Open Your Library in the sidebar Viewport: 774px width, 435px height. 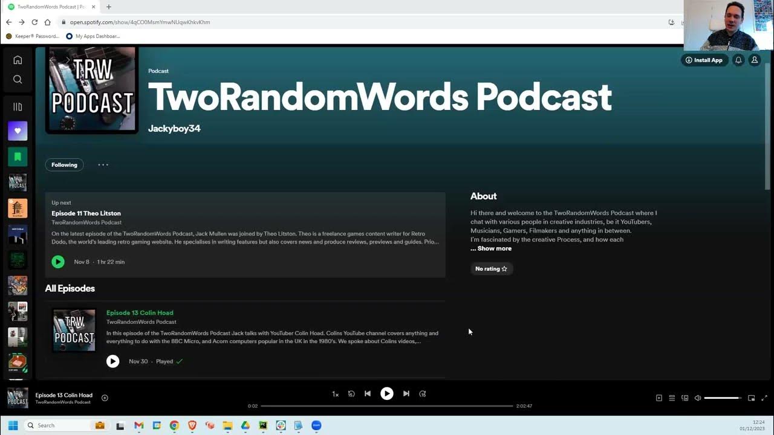click(18, 106)
